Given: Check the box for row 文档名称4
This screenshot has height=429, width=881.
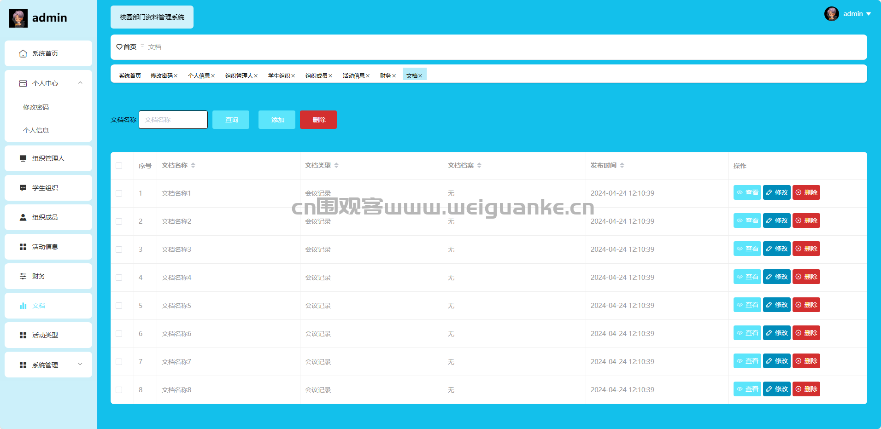Looking at the screenshot, I should click(x=119, y=278).
